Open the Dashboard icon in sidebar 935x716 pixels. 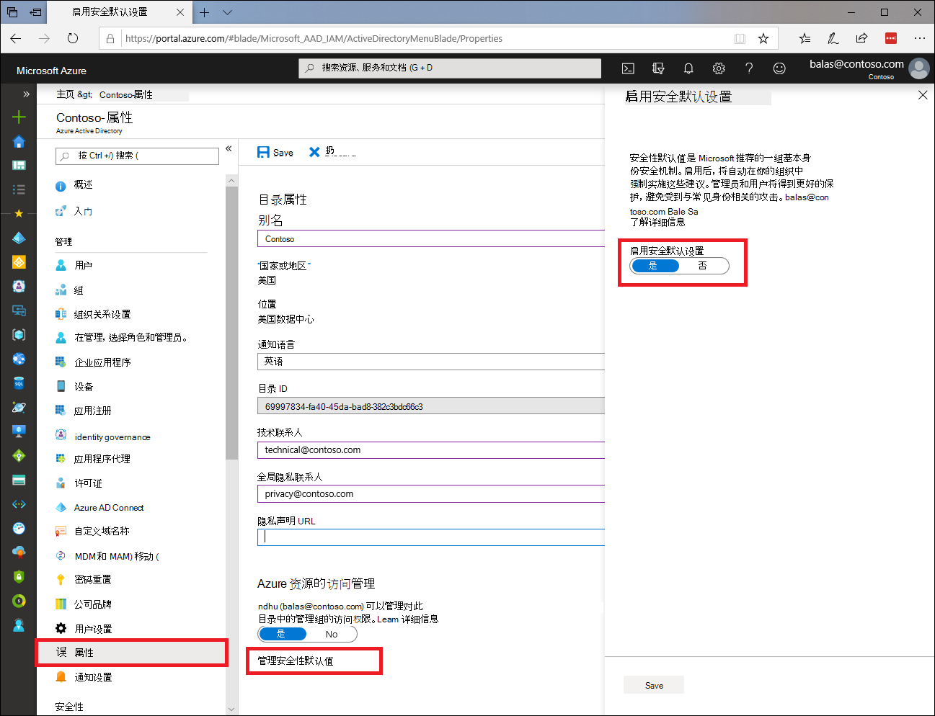coord(19,165)
